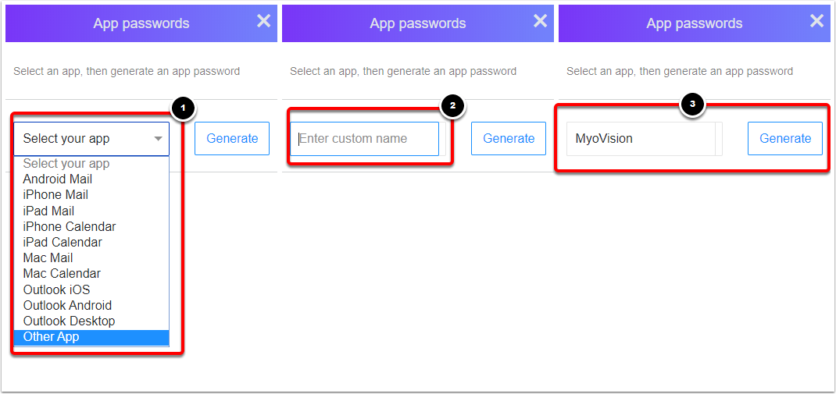Click Generate next to the app dropdown
The image size is (836, 394).
coord(232,139)
